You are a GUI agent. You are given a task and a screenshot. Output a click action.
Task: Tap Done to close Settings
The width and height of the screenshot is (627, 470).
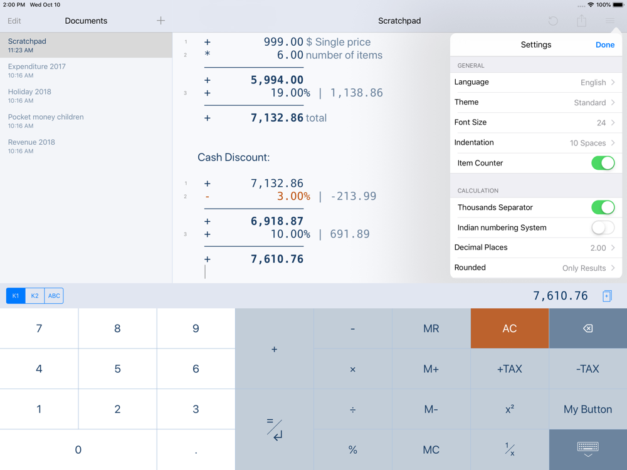pos(604,44)
